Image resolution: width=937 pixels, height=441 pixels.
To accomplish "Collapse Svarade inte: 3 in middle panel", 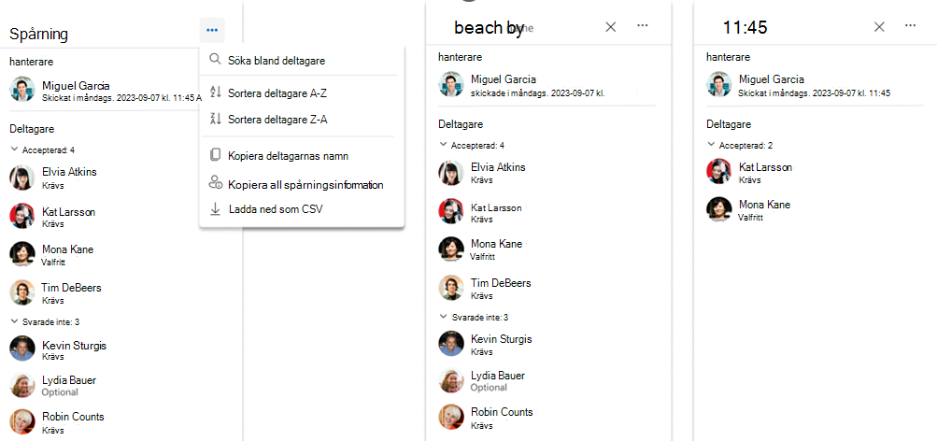I will 443,316.
